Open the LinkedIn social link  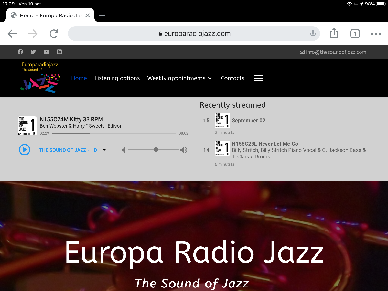point(59,52)
